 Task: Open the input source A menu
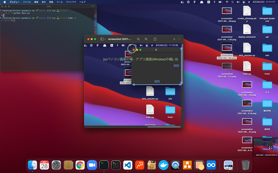(x=209, y=2)
